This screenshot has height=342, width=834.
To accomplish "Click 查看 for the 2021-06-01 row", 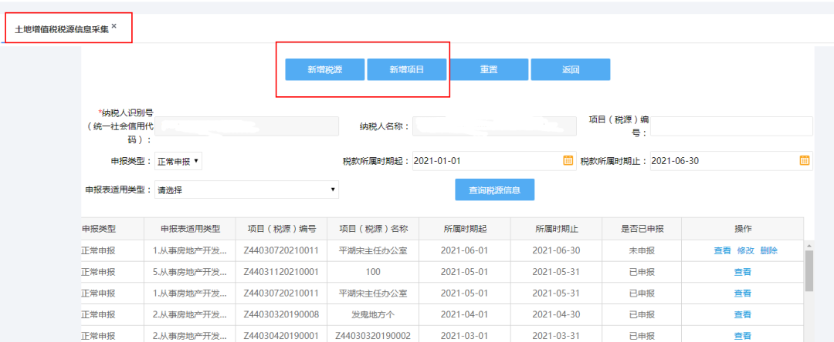I will point(722,251).
